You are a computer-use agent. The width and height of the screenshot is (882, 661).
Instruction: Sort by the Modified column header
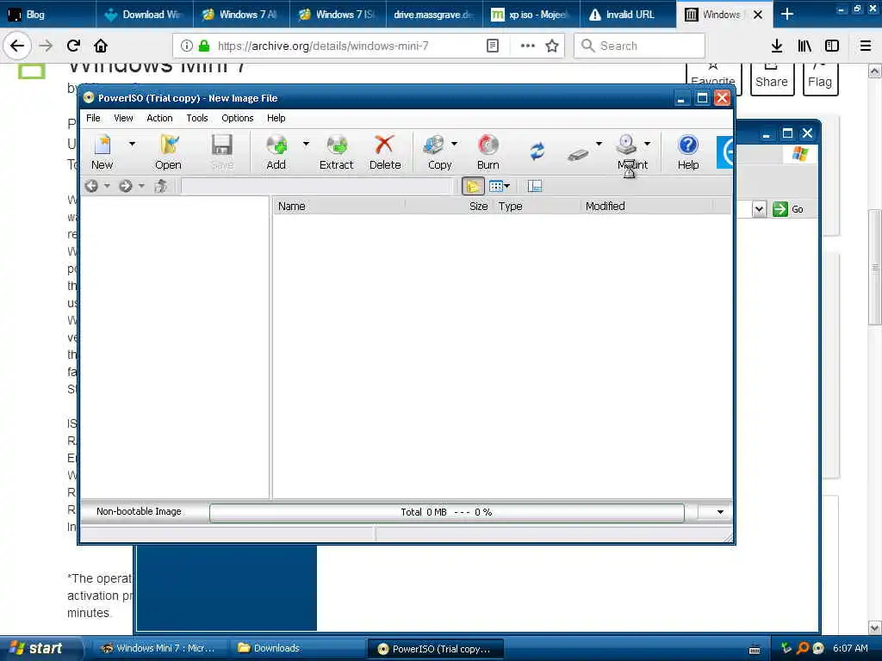tap(646, 207)
